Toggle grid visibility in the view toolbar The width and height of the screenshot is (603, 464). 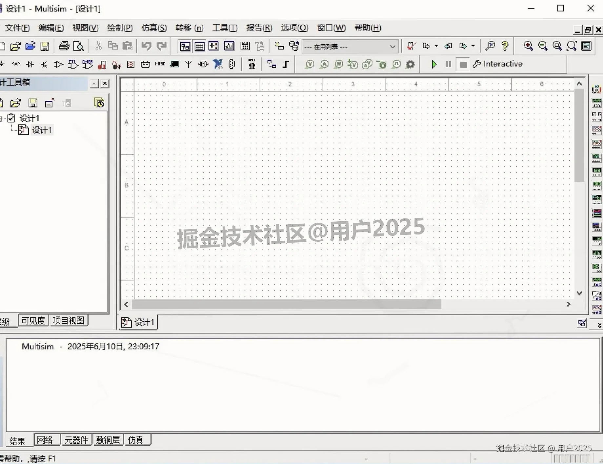(x=199, y=46)
